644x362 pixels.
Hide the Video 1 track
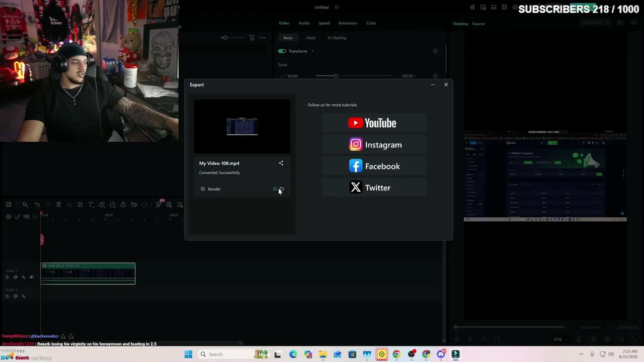[x=31, y=277]
